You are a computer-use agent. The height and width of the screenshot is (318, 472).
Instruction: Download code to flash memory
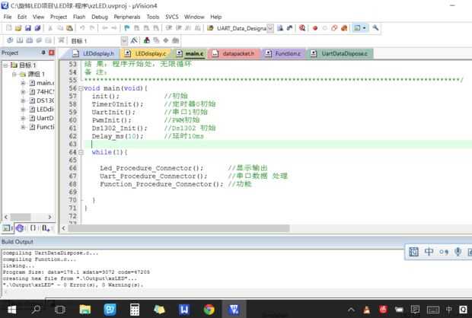61,40
